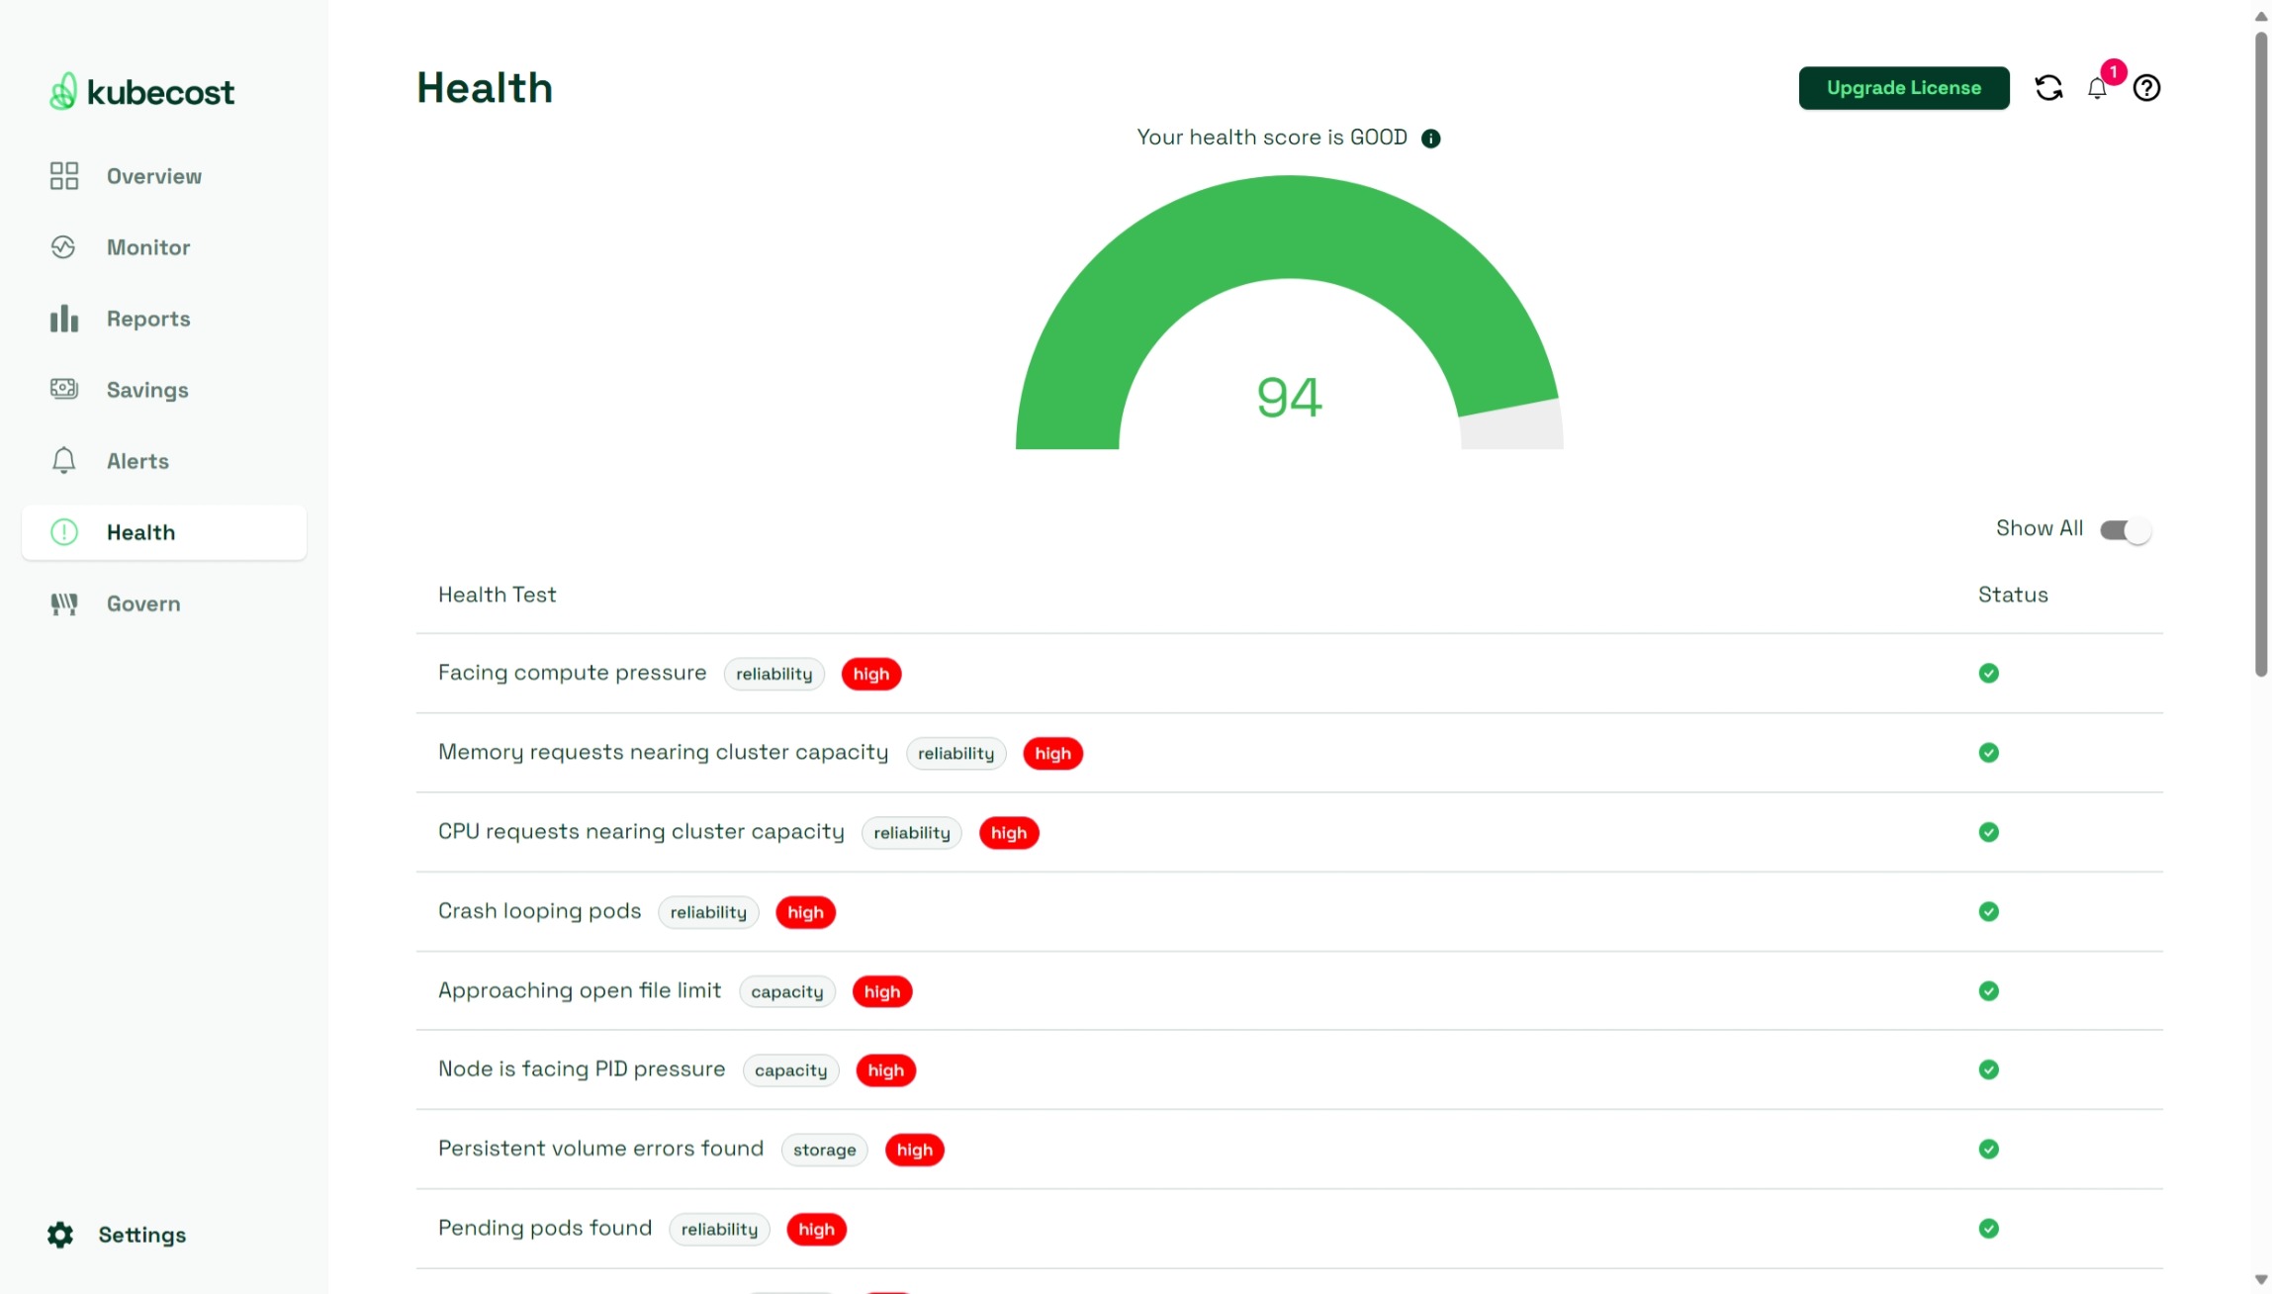Click the high severity badge on Persistent volume errors
Screen dimensions: 2272x1294
914,1150
